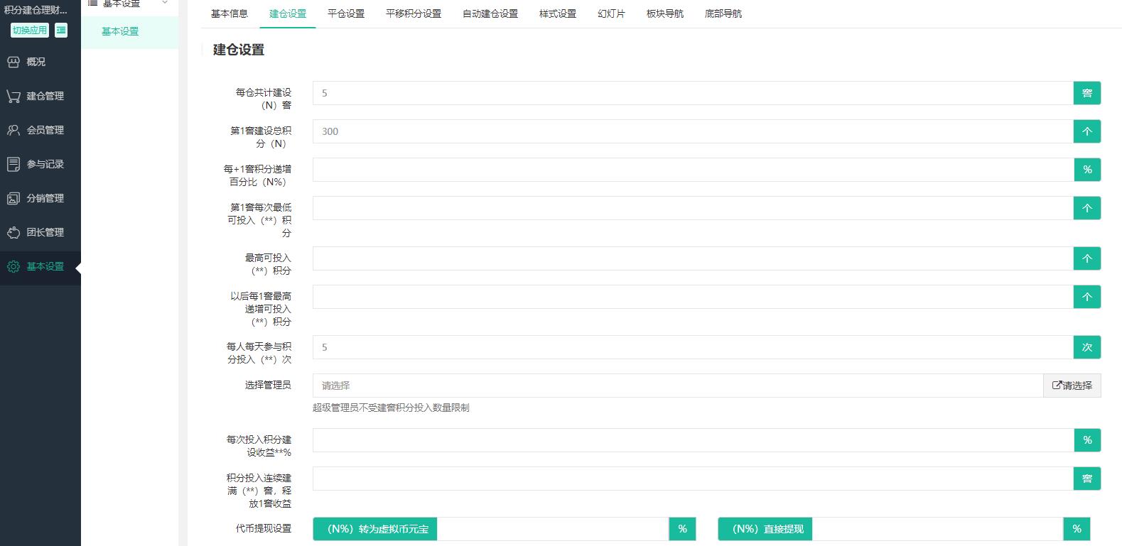Click up-arrow badge of 以后每1窖最高递增可投入
Viewport: 1122px width, 546px height.
click(1087, 297)
